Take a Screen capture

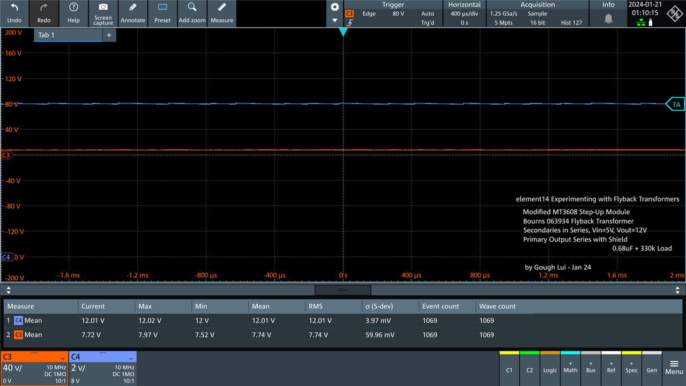[103, 13]
